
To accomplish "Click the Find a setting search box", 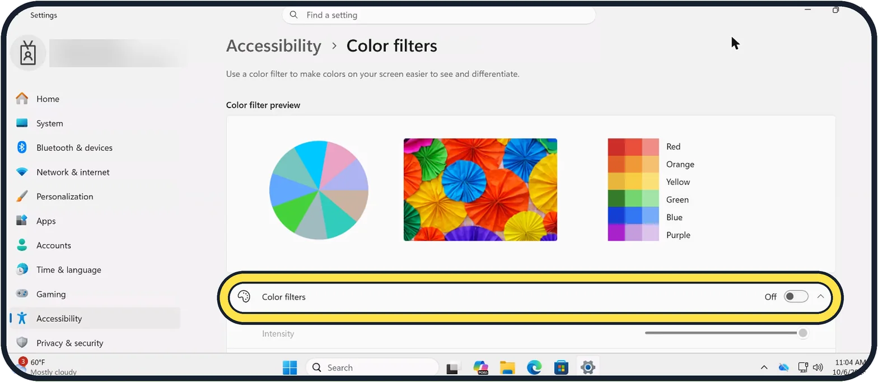I will pyautogui.click(x=439, y=15).
